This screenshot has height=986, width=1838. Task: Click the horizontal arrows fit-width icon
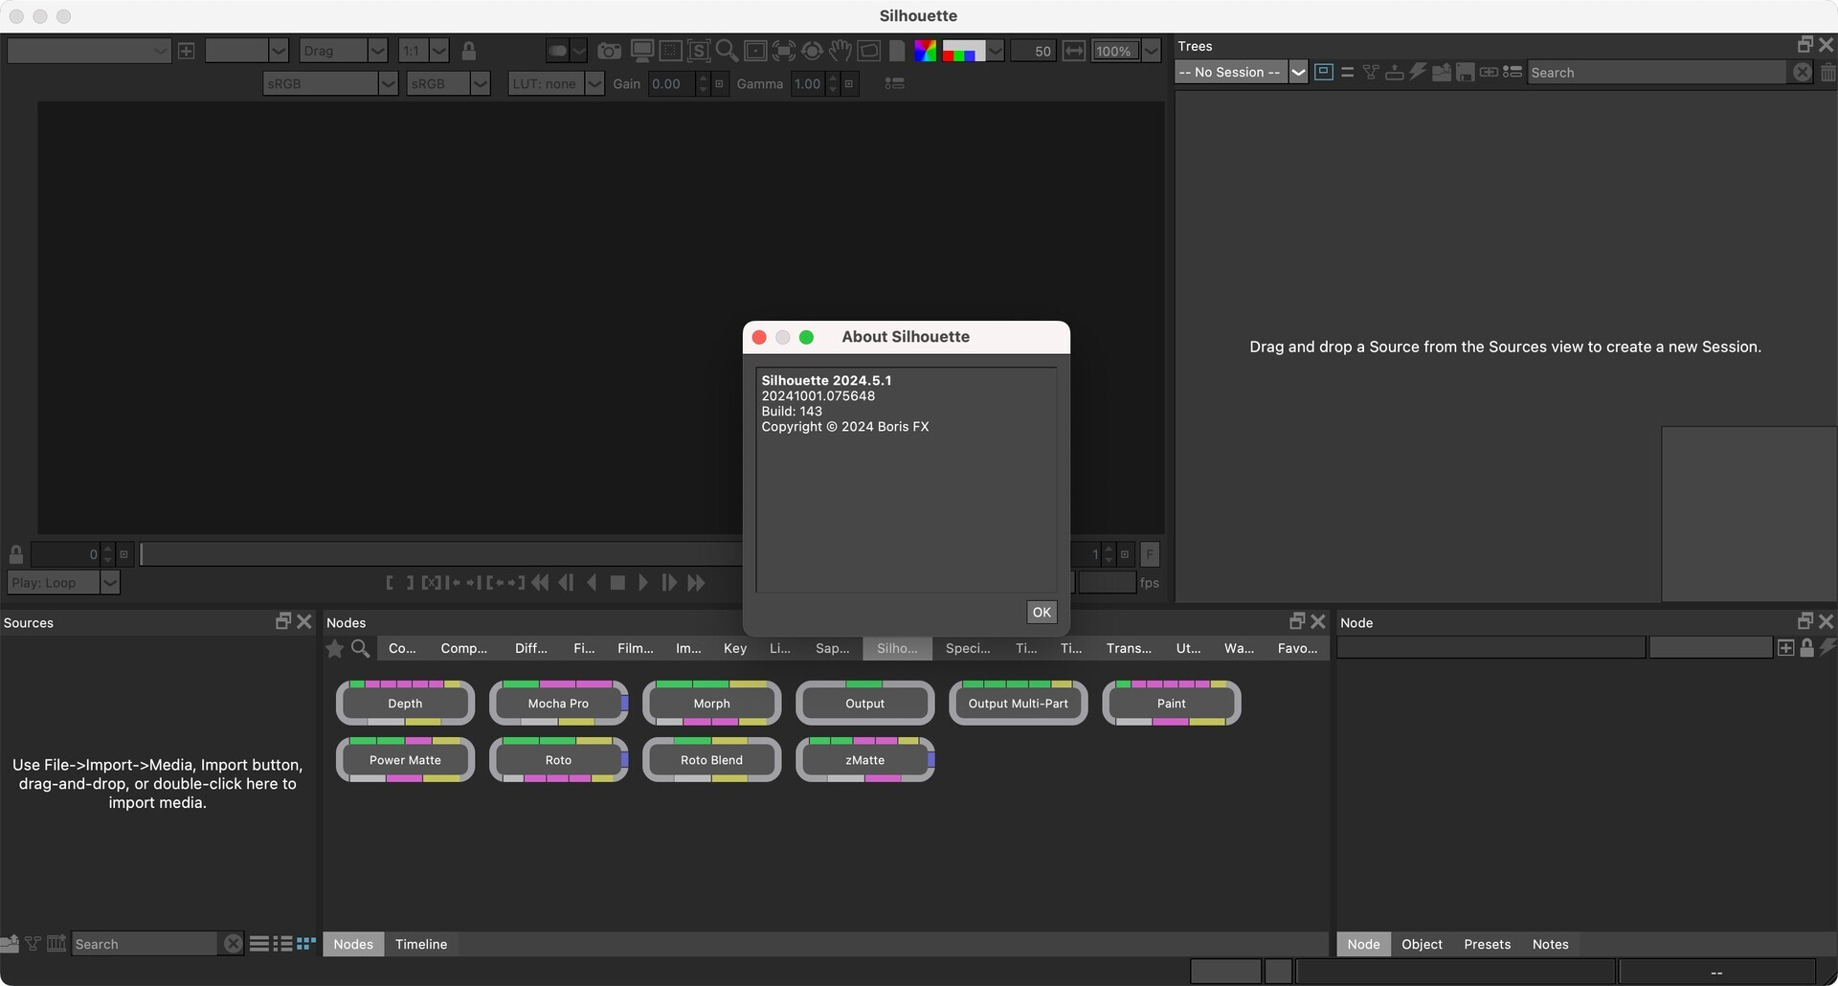click(x=1074, y=51)
